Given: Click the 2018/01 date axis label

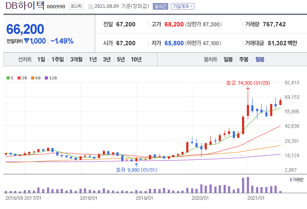Looking at the screenshot, I should (x=88, y=198).
